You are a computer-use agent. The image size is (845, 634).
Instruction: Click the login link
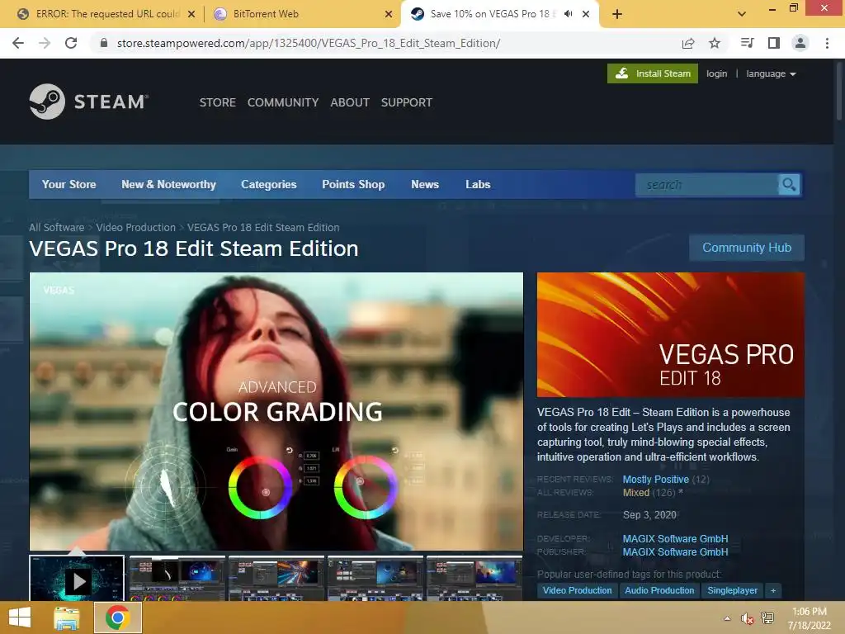tap(717, 73)
